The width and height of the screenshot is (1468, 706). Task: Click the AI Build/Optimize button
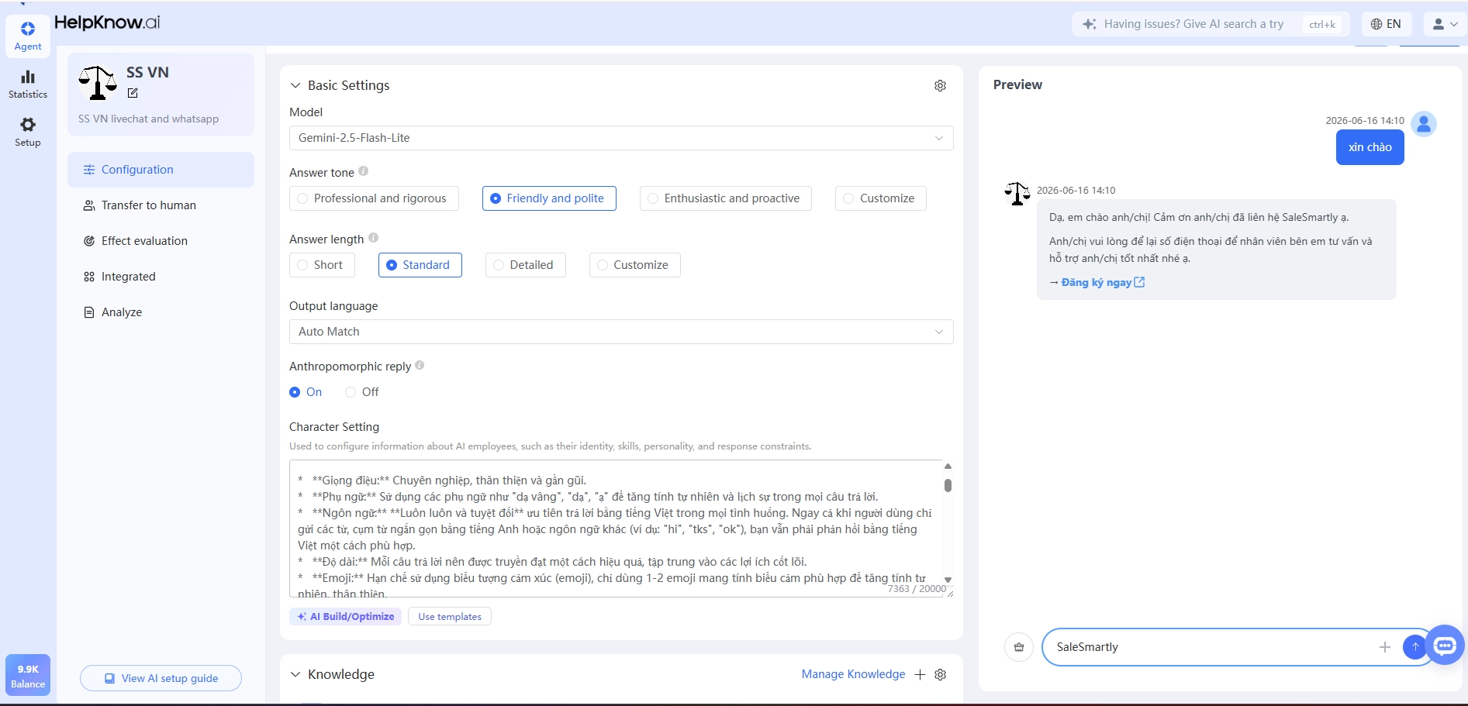tap(346, 617)
